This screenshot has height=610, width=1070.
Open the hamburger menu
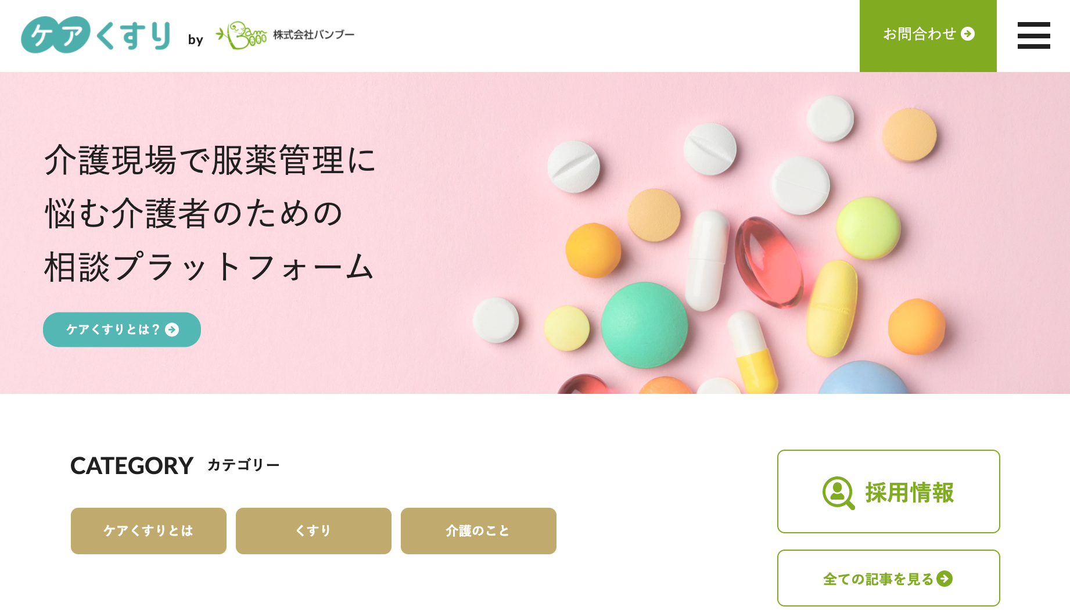coord(1033,35)
